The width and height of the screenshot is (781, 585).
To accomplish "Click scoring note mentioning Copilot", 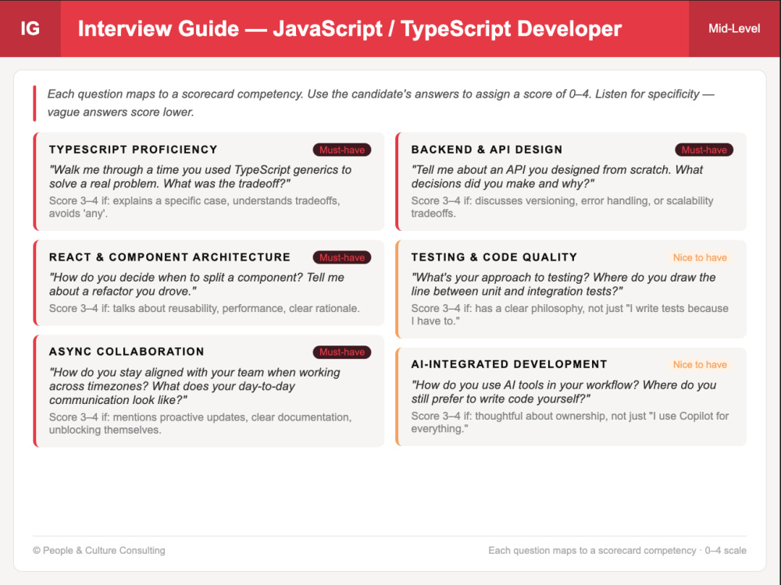I will pos(570,422).
